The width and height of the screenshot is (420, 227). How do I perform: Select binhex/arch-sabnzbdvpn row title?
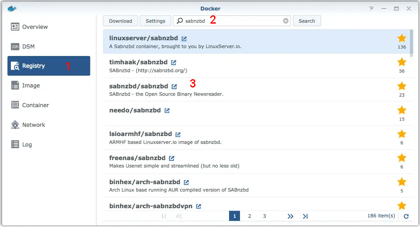click(151, 206)
